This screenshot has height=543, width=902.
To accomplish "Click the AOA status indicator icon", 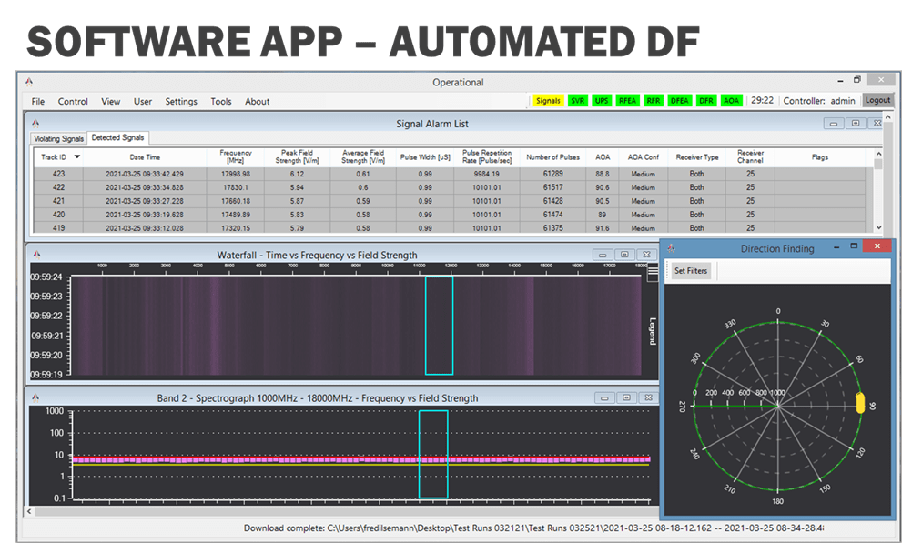I will coord(731,100).
